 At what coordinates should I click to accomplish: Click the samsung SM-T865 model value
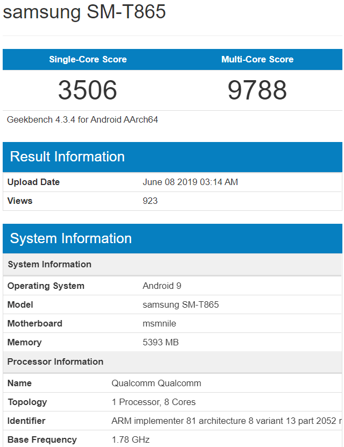point(181,304)
